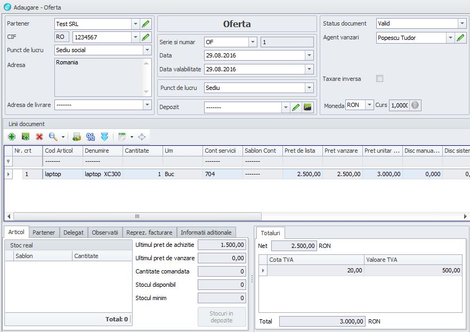Open the stock chart icon beside Depozit
The width and height of the screenshot is (470, 332).
pyautogui.click(x=307, y=107)
